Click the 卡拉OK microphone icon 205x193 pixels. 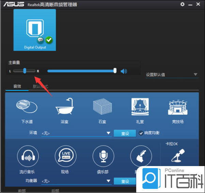pos(178,155)
